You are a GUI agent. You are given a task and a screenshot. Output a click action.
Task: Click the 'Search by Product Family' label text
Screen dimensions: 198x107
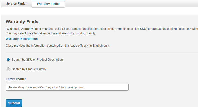click(29, 69)
